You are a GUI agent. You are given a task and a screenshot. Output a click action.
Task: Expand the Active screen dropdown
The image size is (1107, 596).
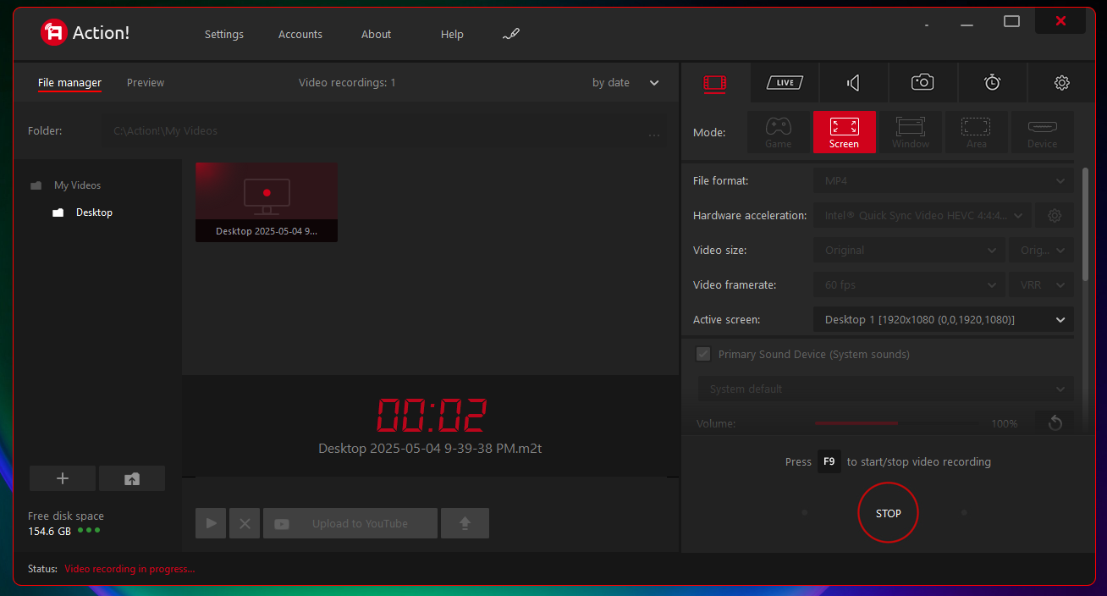click(943, 320)
